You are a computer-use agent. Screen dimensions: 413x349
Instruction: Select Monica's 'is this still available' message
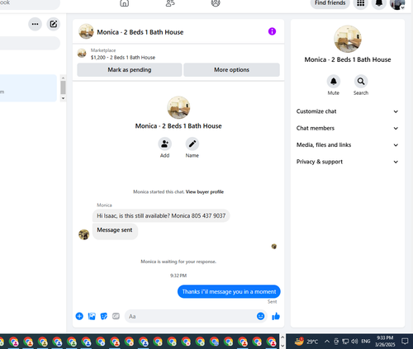161,215
